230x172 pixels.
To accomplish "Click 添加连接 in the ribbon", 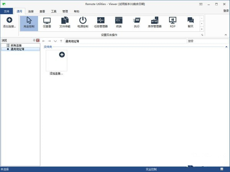I will (x=9, y=23).
